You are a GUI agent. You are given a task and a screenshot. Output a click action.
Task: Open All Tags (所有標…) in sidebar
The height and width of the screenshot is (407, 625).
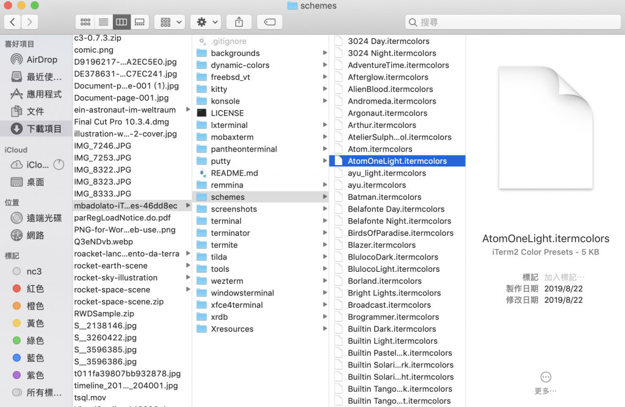pyautogui.click(x=36, y=392)
